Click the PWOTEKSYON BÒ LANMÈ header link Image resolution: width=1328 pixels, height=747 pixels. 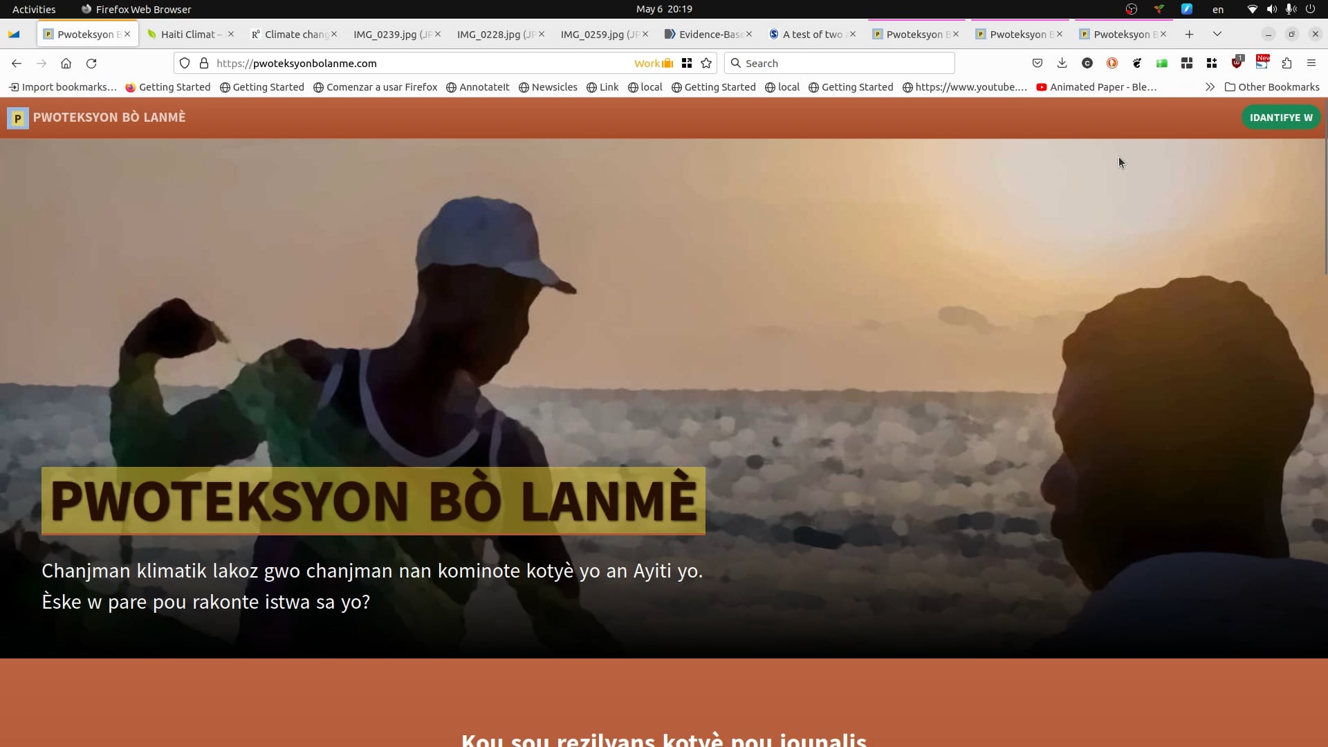[x=109, y=118]
